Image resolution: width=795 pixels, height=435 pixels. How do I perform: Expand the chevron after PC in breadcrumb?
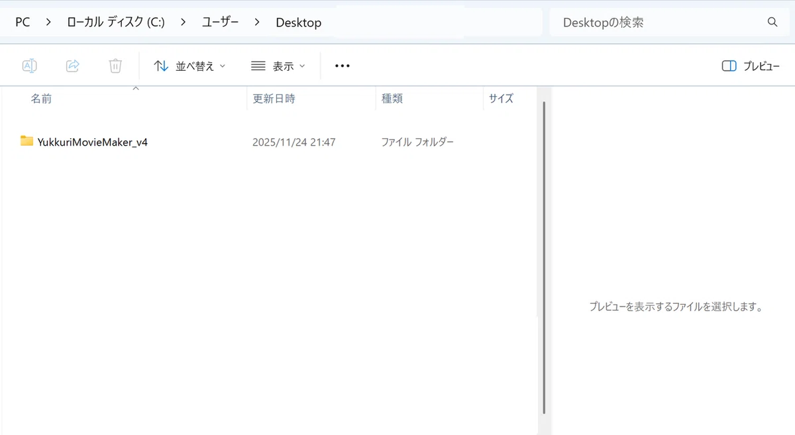[48, 22]
